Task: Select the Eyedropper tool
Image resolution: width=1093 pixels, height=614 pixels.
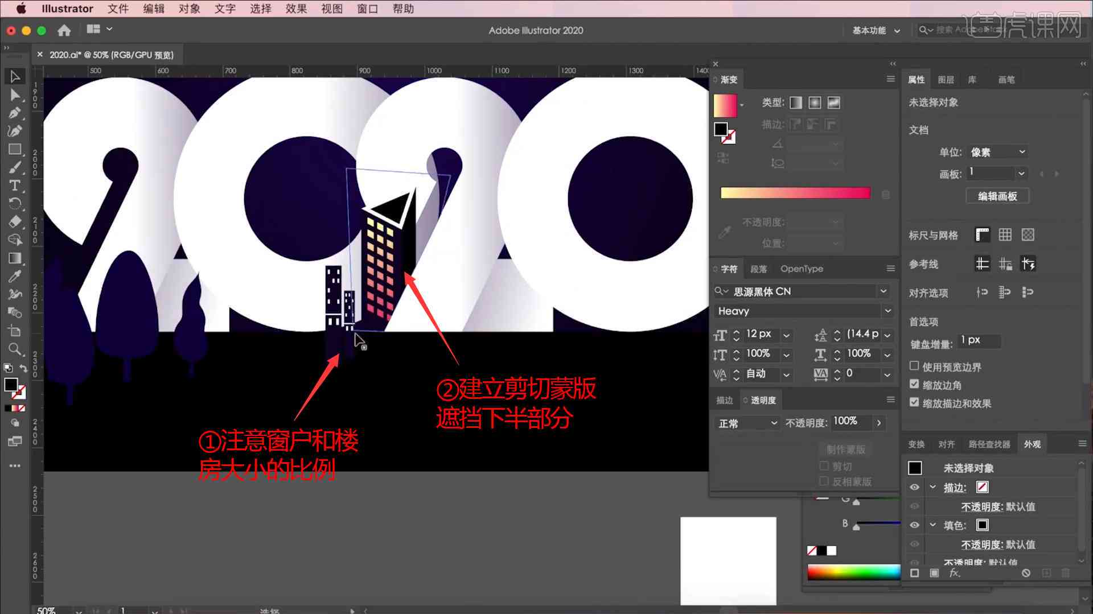Action: point(15,277)
